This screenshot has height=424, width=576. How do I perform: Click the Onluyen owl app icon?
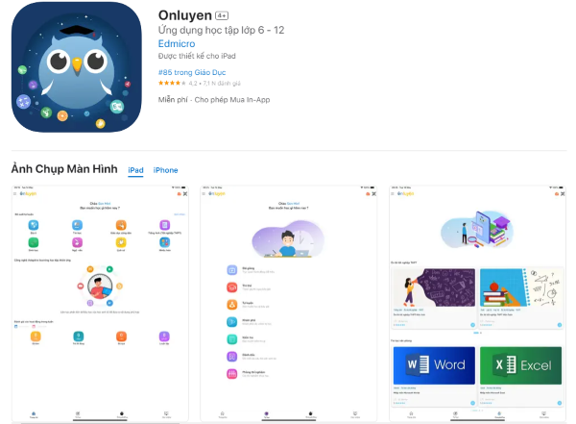77,67
